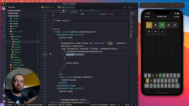189x106 pixels.
Task: Click ESLint status bar item
Action: coord(127,105)
